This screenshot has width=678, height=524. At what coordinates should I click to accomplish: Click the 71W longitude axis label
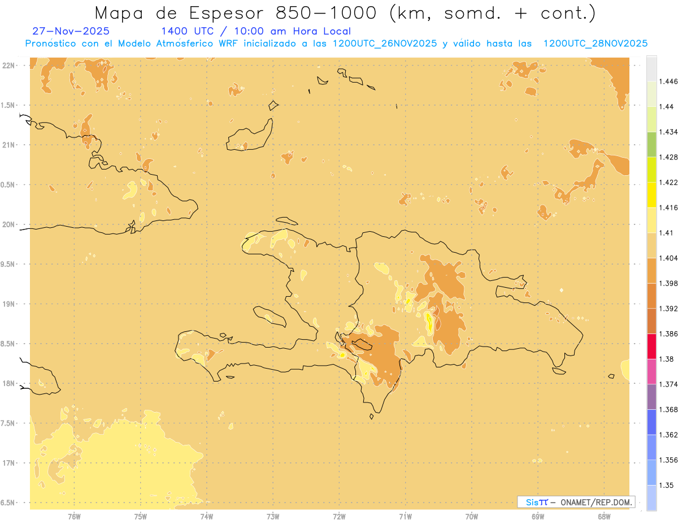(x=406, y=516)
